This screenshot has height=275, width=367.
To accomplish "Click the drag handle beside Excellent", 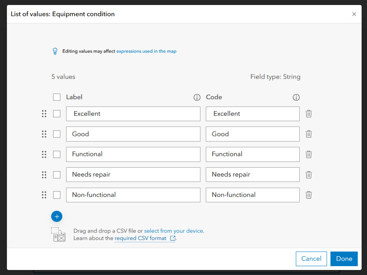I will (x=44, y=114).
